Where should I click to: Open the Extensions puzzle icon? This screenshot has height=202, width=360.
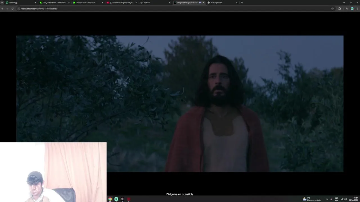339,9
